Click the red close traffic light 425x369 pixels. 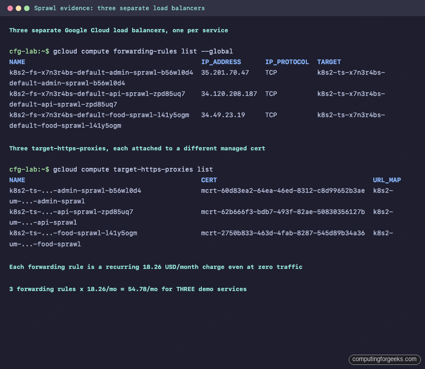pos(10,8)
